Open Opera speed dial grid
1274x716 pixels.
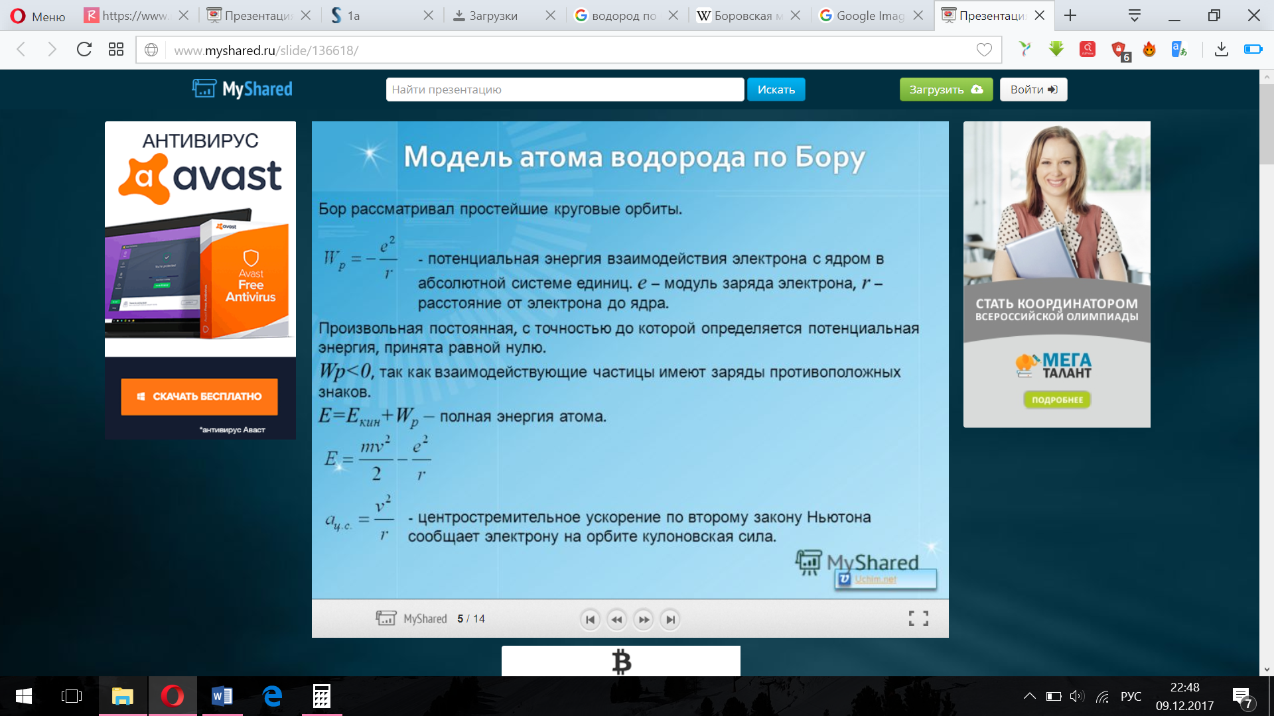116,50
